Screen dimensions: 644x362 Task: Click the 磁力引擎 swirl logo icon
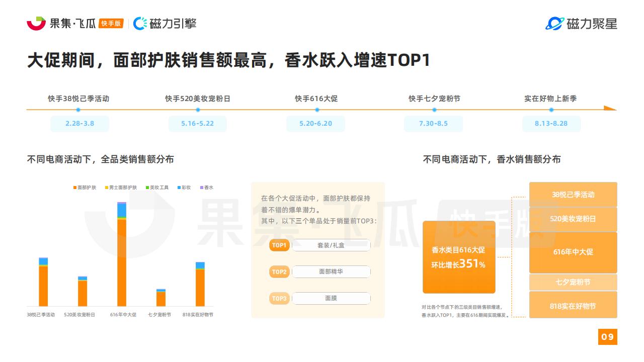click(140, 23)
